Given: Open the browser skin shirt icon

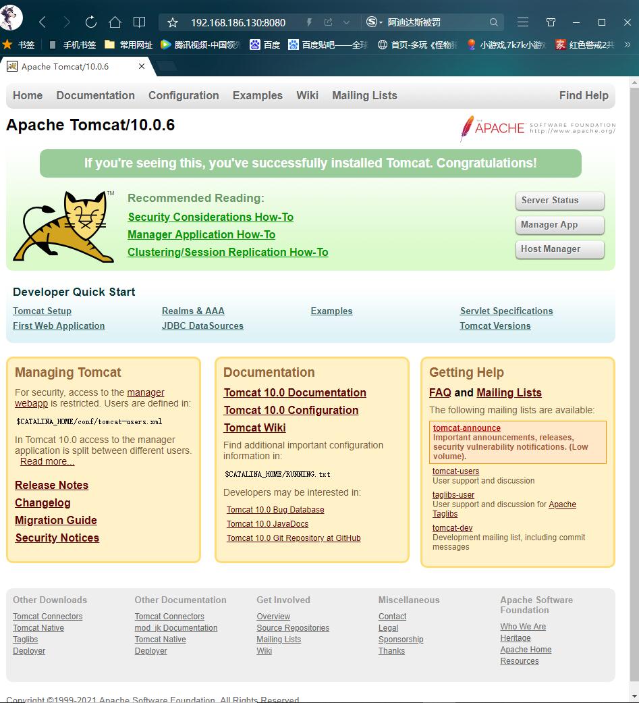Looking at the screenshot, I should (551, 22).
